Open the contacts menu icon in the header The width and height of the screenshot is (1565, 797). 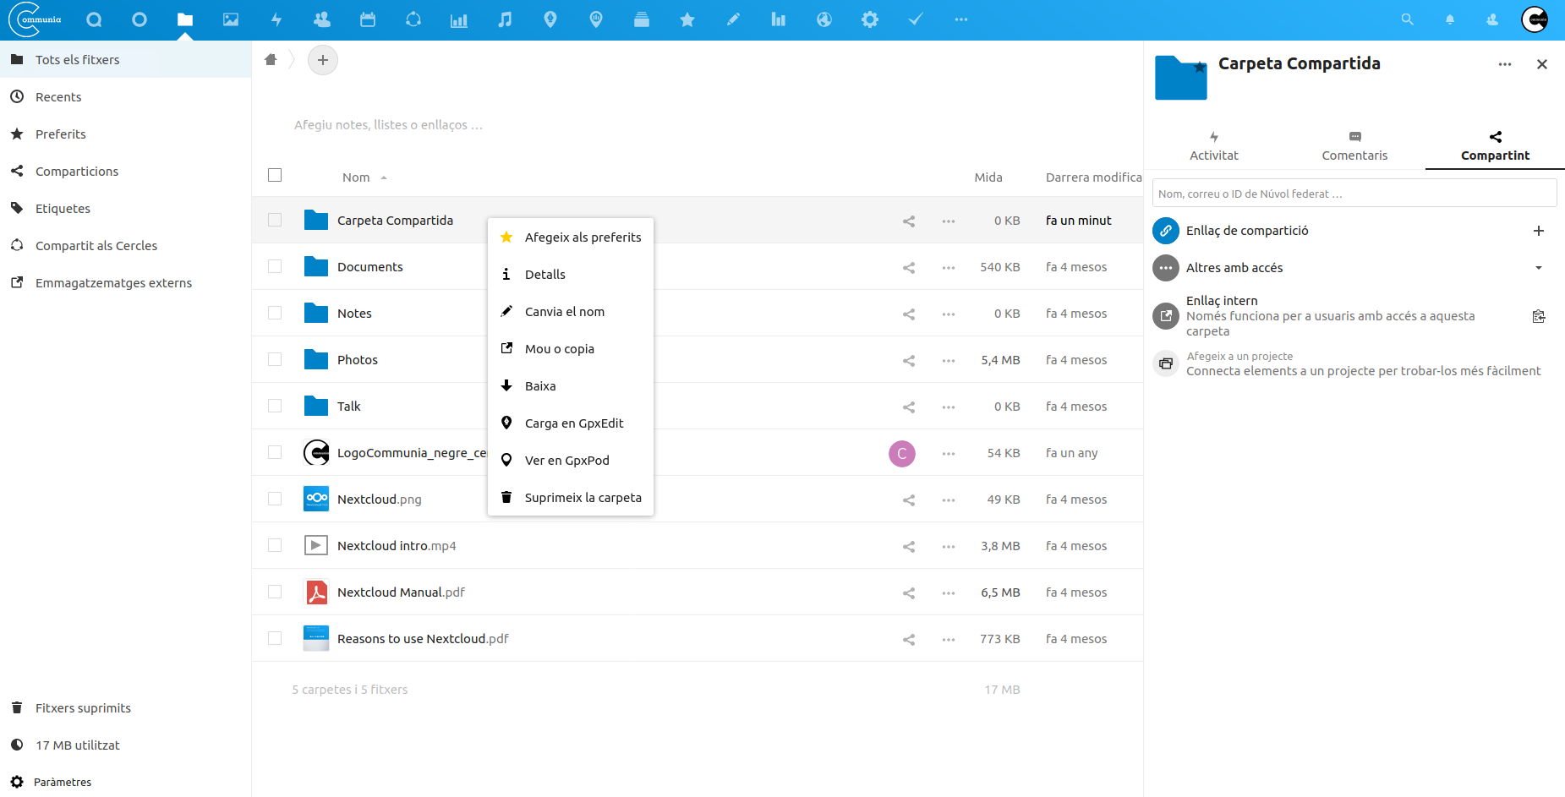click(1492, 19)
